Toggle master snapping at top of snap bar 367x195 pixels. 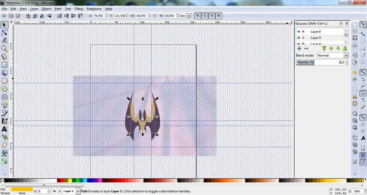363,25
